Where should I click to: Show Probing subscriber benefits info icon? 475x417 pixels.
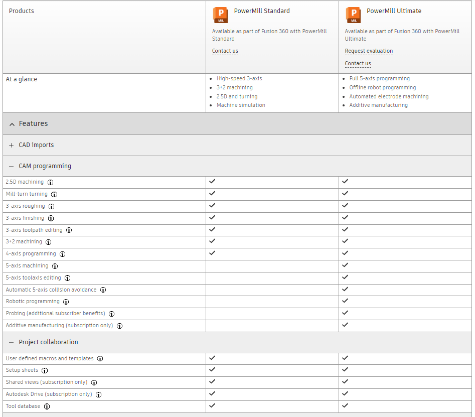click(x=111, y=314)
